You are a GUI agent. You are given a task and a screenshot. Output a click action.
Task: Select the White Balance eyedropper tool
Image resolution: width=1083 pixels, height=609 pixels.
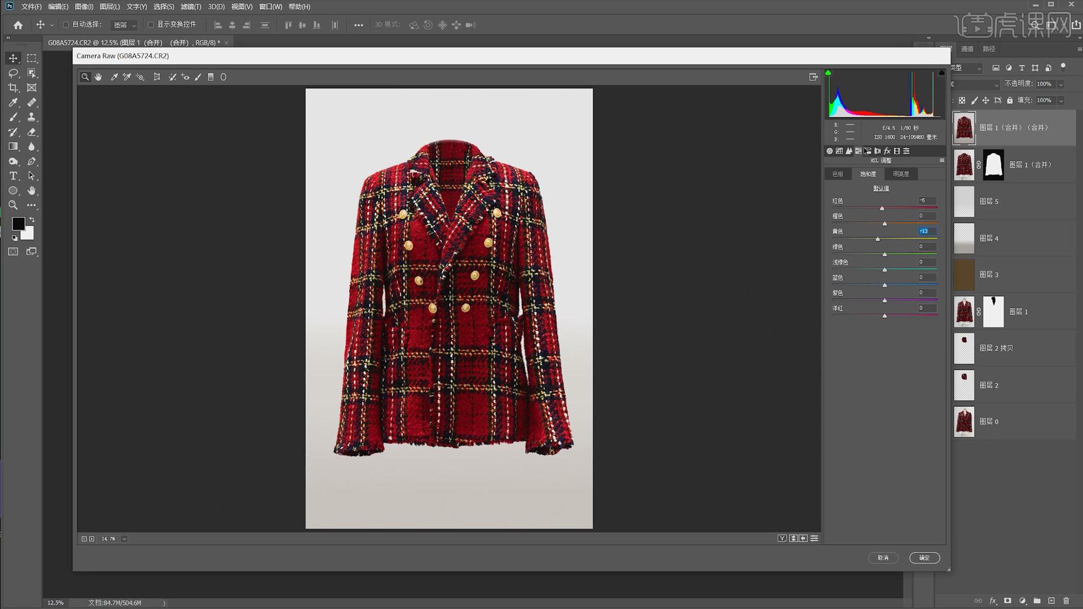tap(114, 77)
